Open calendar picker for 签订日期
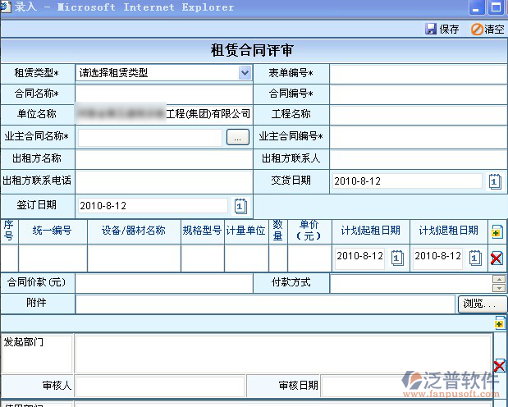The height and width of the screenshot is (407, 508). [x=240, y=205]
